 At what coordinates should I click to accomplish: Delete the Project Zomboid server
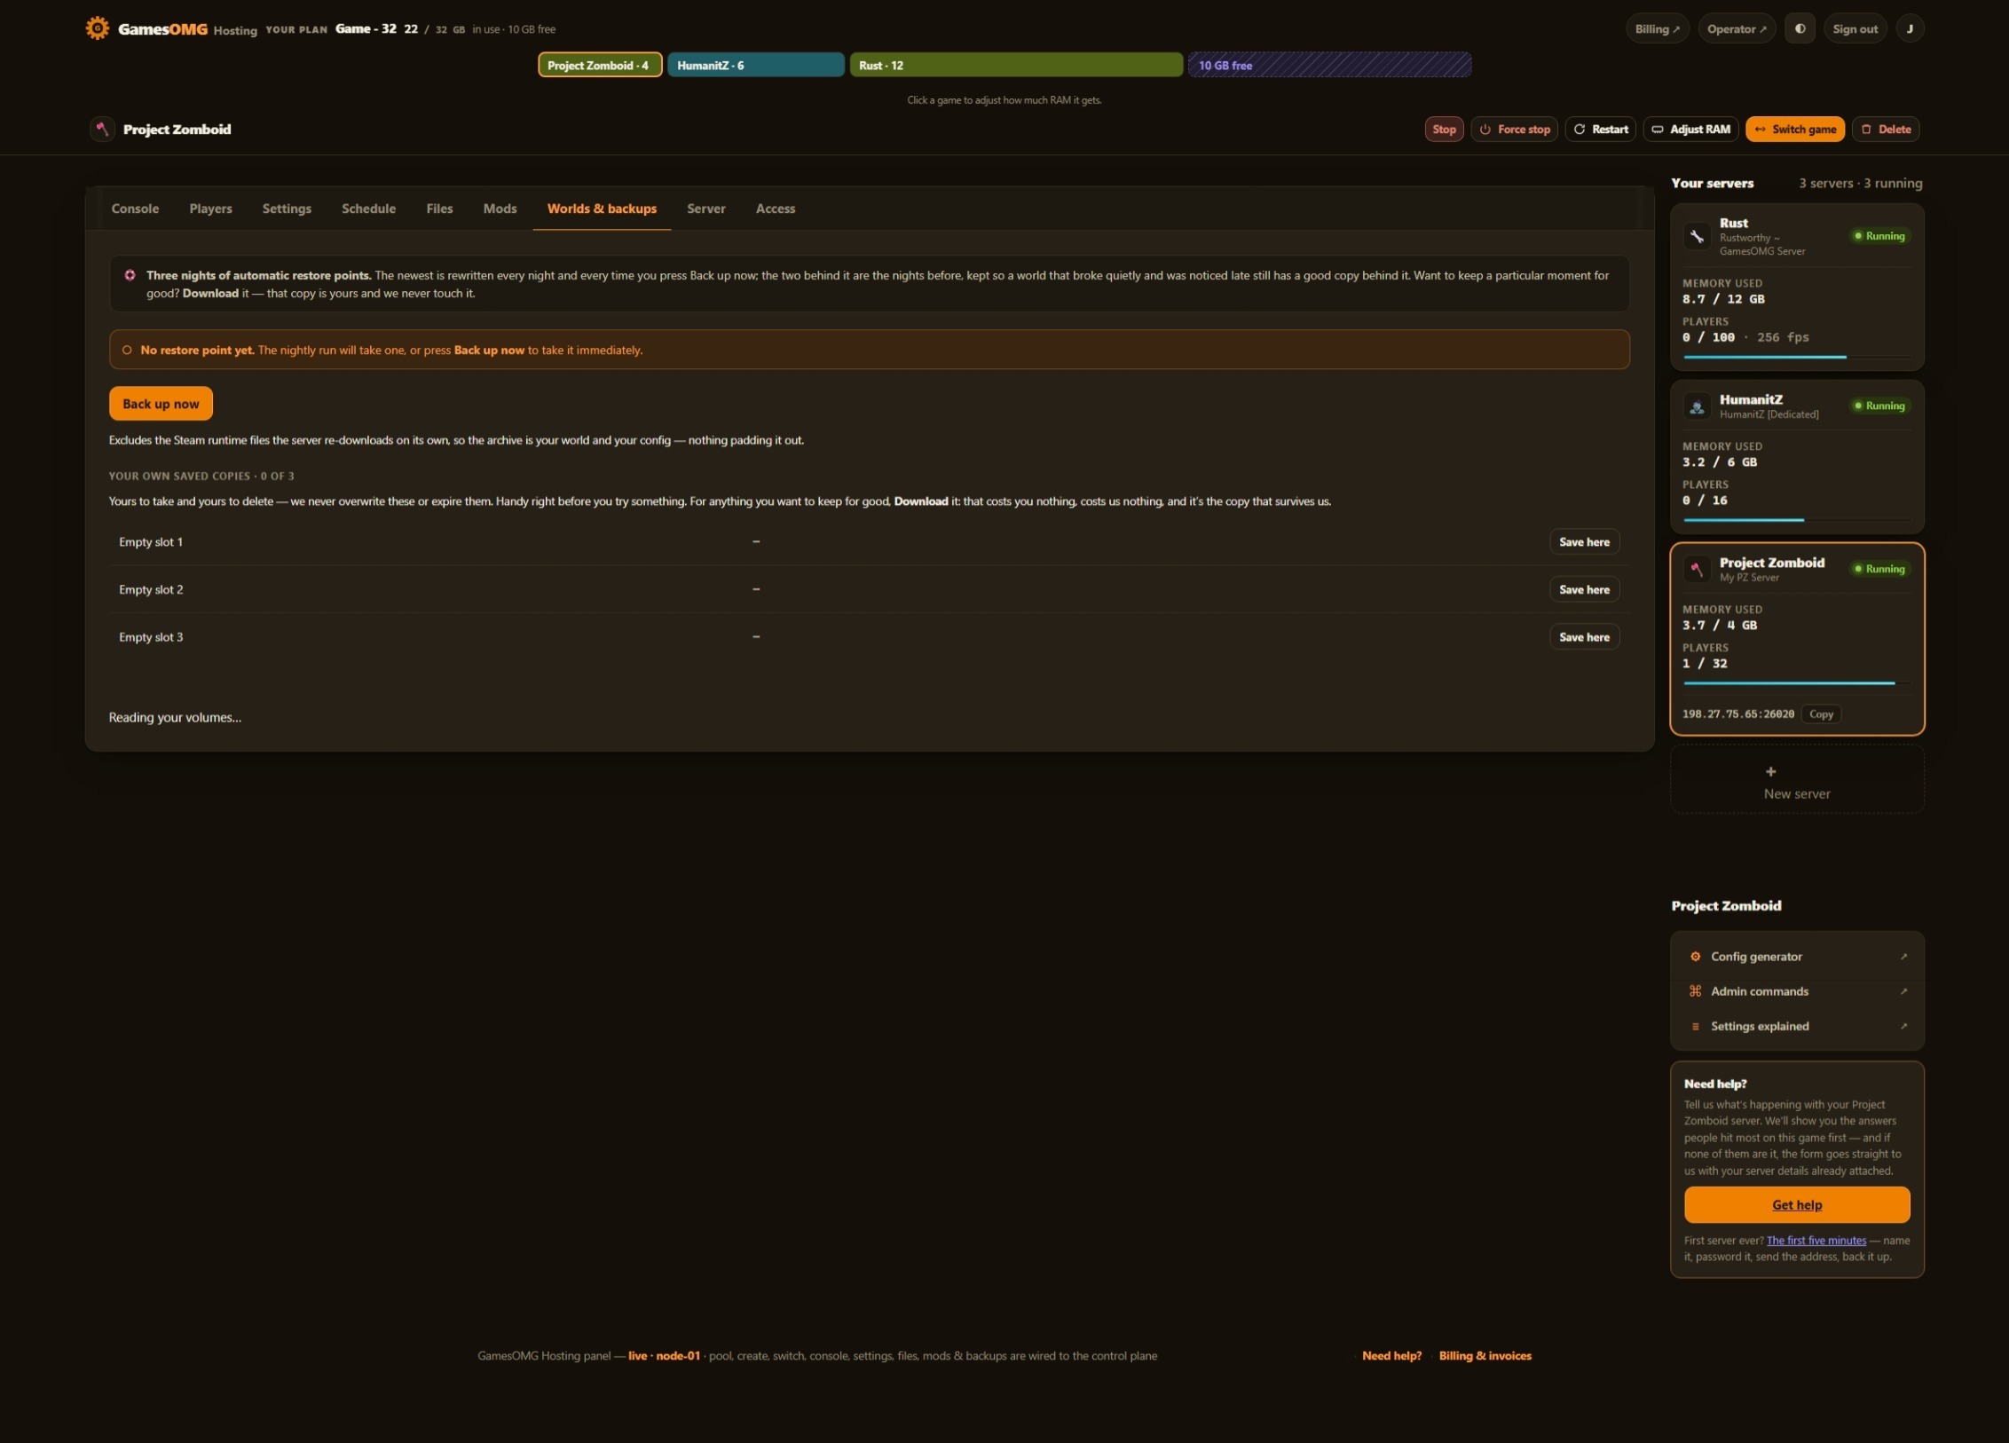(1886, 129)
